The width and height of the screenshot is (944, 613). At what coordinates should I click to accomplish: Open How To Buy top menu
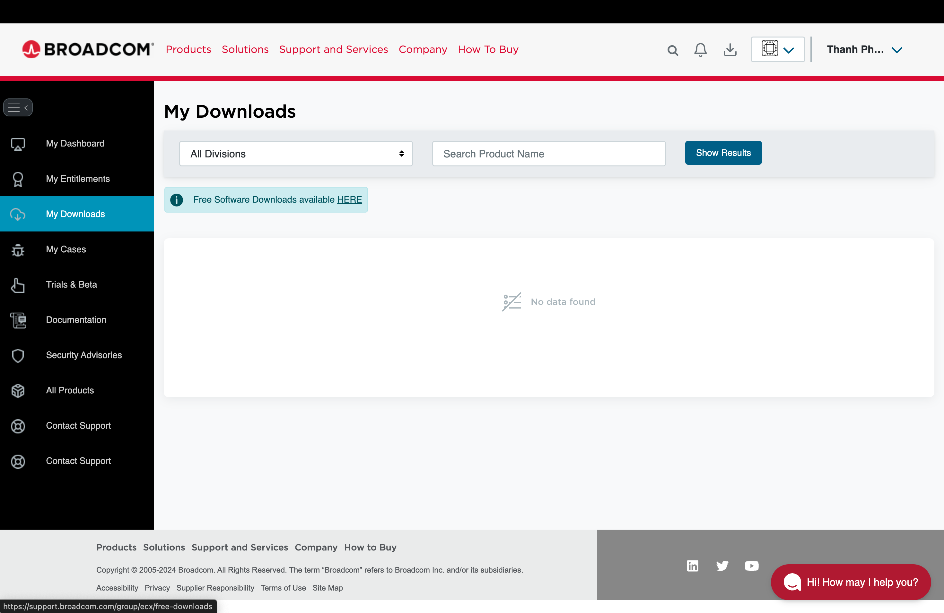pyautogui.click(x=488, y=49)
